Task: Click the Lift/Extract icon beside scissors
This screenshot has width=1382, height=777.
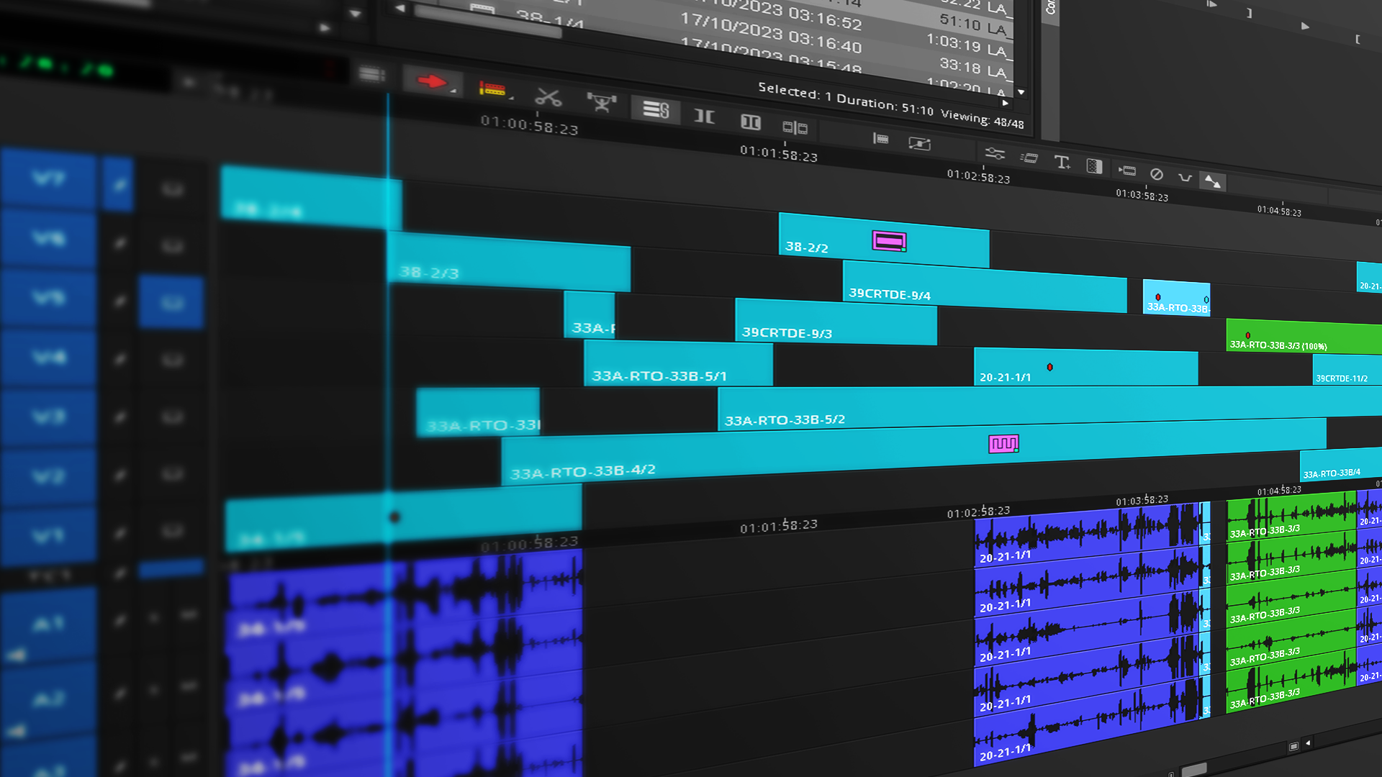Action: [x=601, y=102]
